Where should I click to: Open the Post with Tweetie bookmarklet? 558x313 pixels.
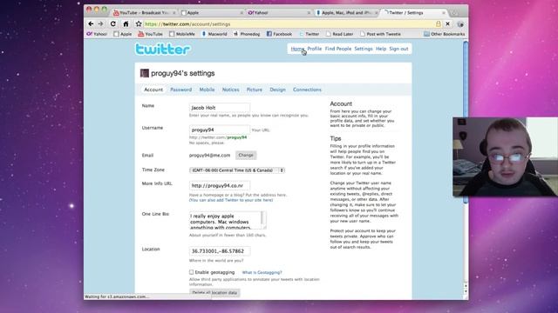(380, 34)
